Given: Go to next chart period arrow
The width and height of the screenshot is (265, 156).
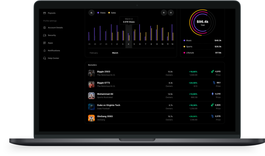Looking at the screenshot, I should tap(171, 13).
